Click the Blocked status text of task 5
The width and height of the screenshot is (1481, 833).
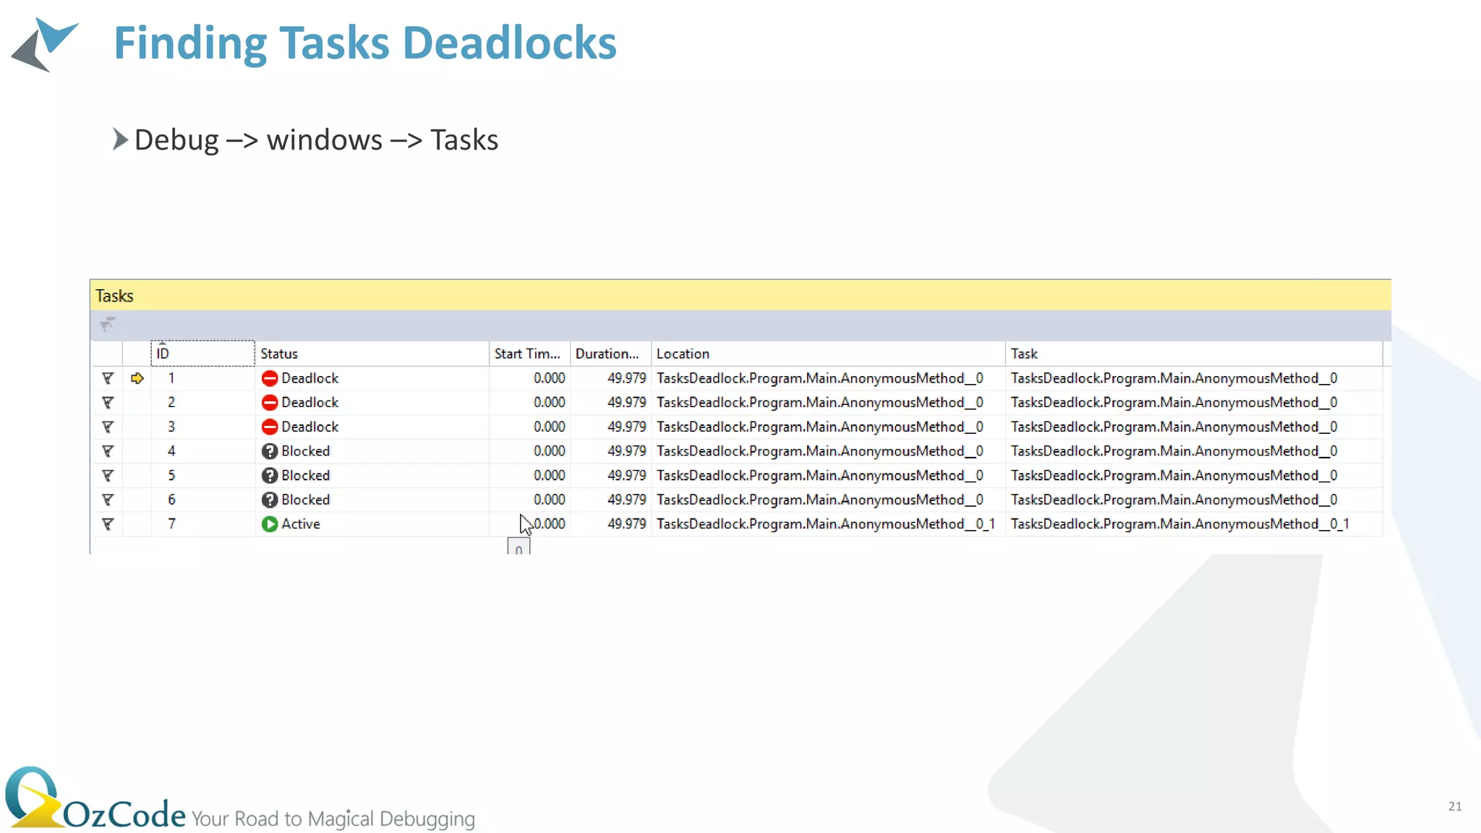pyautogui.click(x=305, y=476)
